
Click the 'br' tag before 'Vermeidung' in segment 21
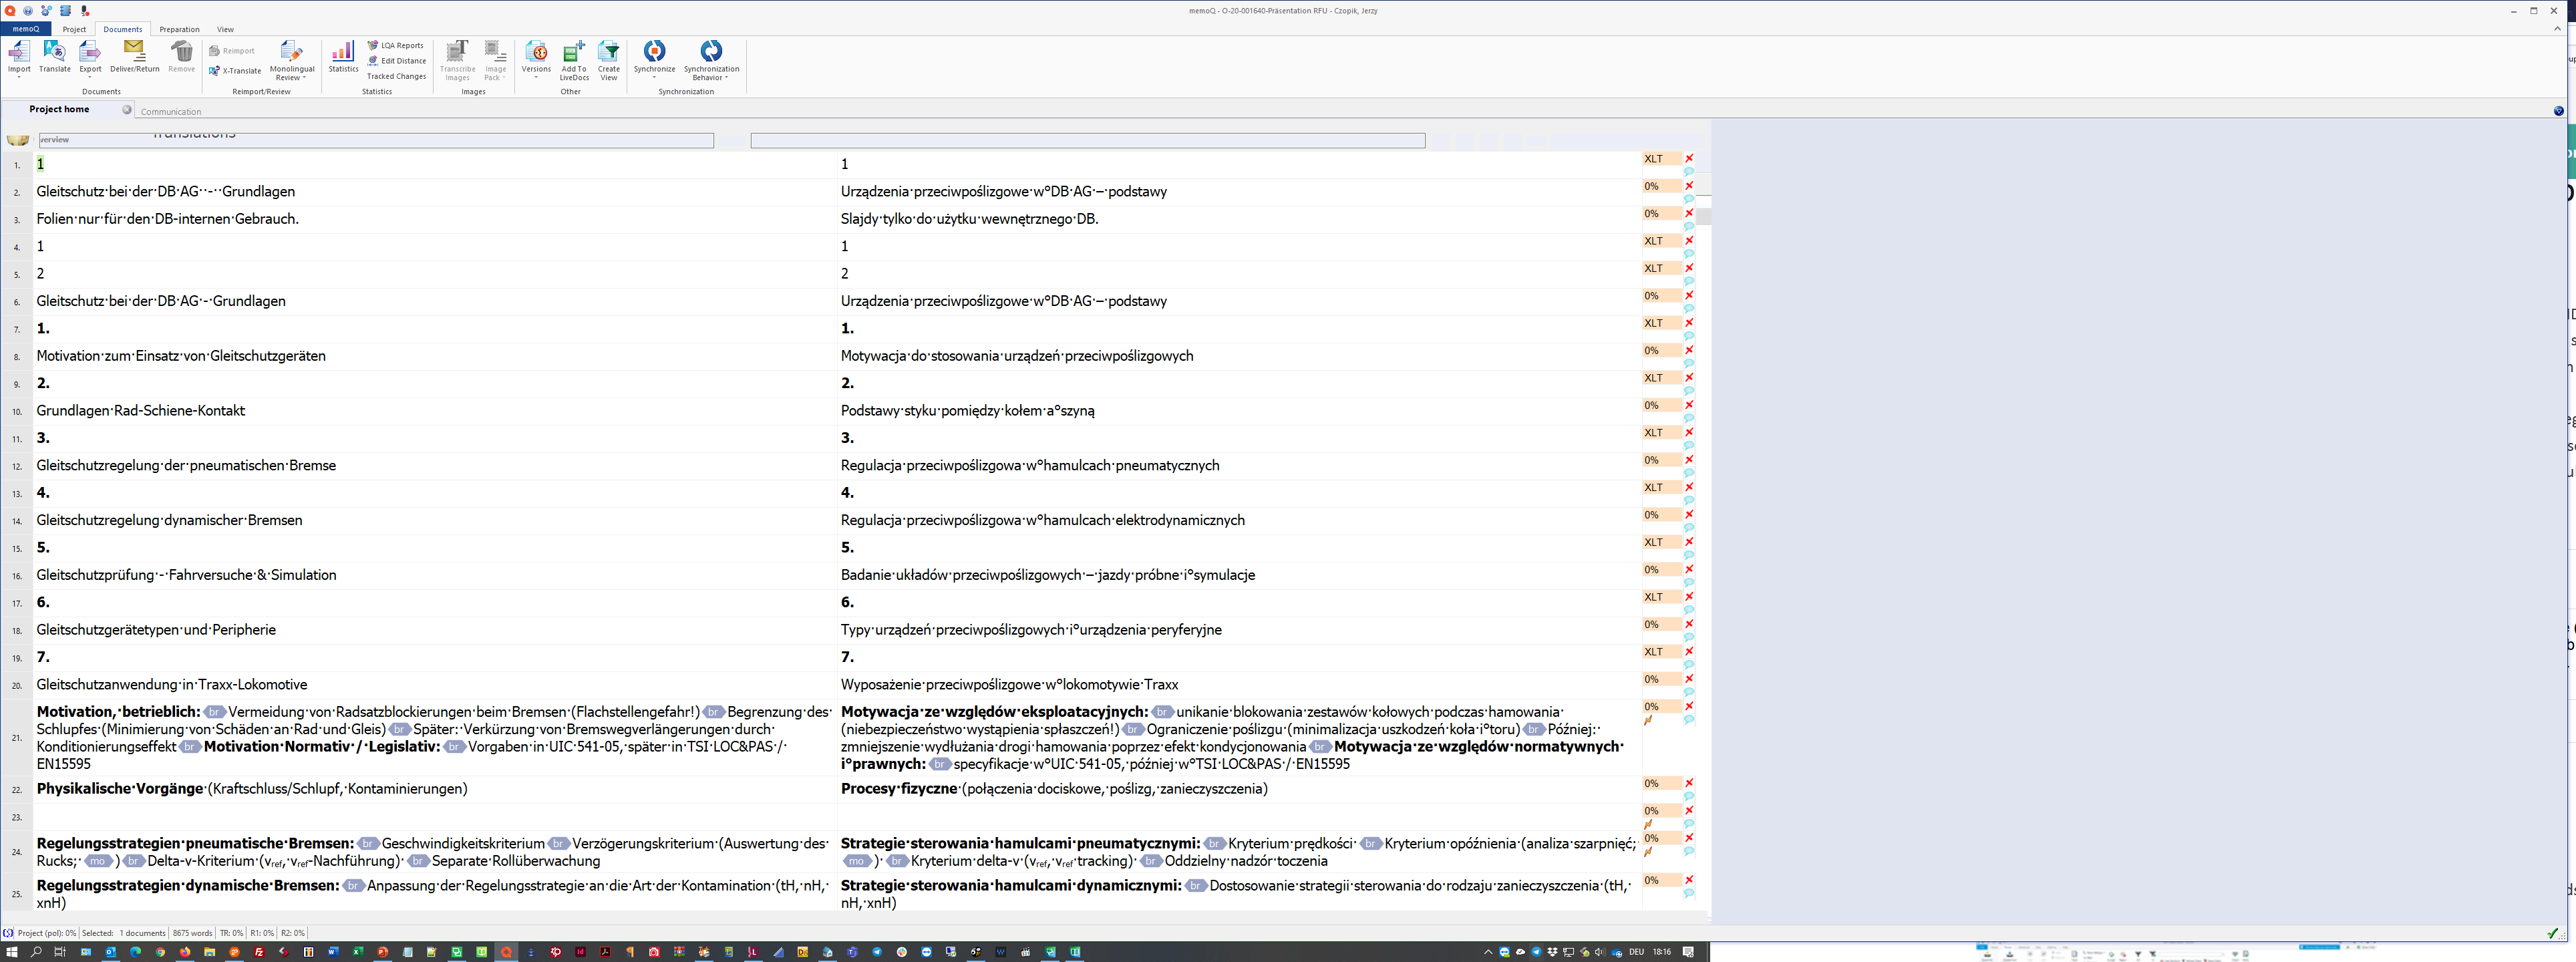point(215,712)
